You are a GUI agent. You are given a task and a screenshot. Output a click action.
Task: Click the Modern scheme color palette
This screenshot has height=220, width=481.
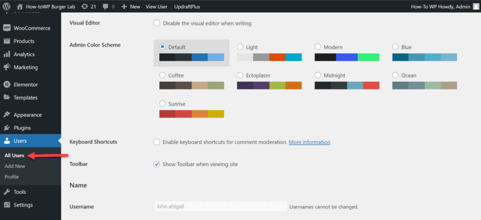347,57
